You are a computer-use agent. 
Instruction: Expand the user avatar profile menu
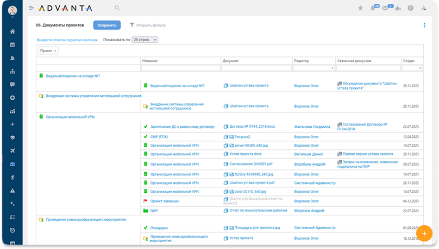[13, 10]
